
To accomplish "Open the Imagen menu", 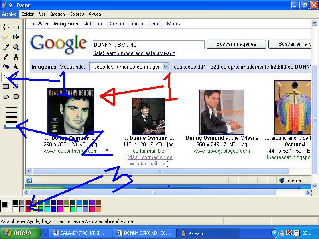I will point(57,14).
